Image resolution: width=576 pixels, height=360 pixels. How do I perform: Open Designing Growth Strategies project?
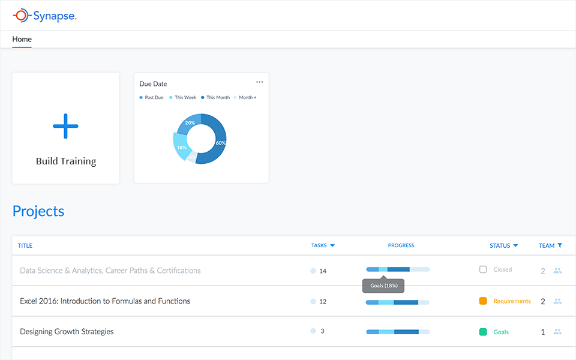pyautogui.click(x=67, y=332)
